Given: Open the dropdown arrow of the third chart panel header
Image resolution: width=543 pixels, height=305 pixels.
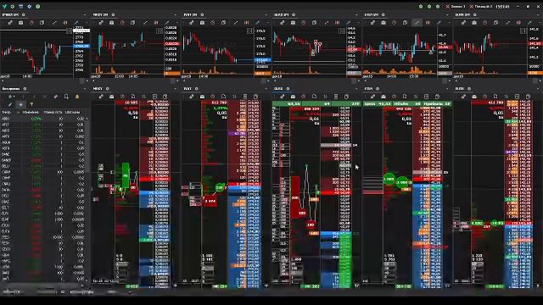Looking at the screenshot, I should click(x=266, y=15).
